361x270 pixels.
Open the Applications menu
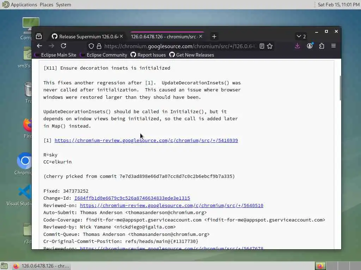[x=24, y=5]
